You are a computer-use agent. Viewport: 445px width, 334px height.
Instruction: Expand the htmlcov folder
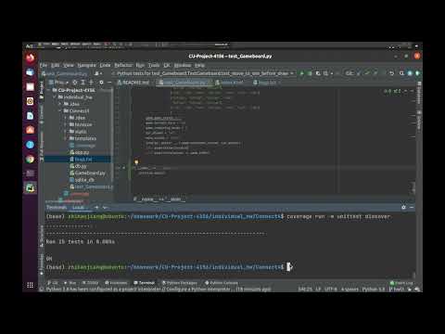pyautogui.click(x=66, y=124)
